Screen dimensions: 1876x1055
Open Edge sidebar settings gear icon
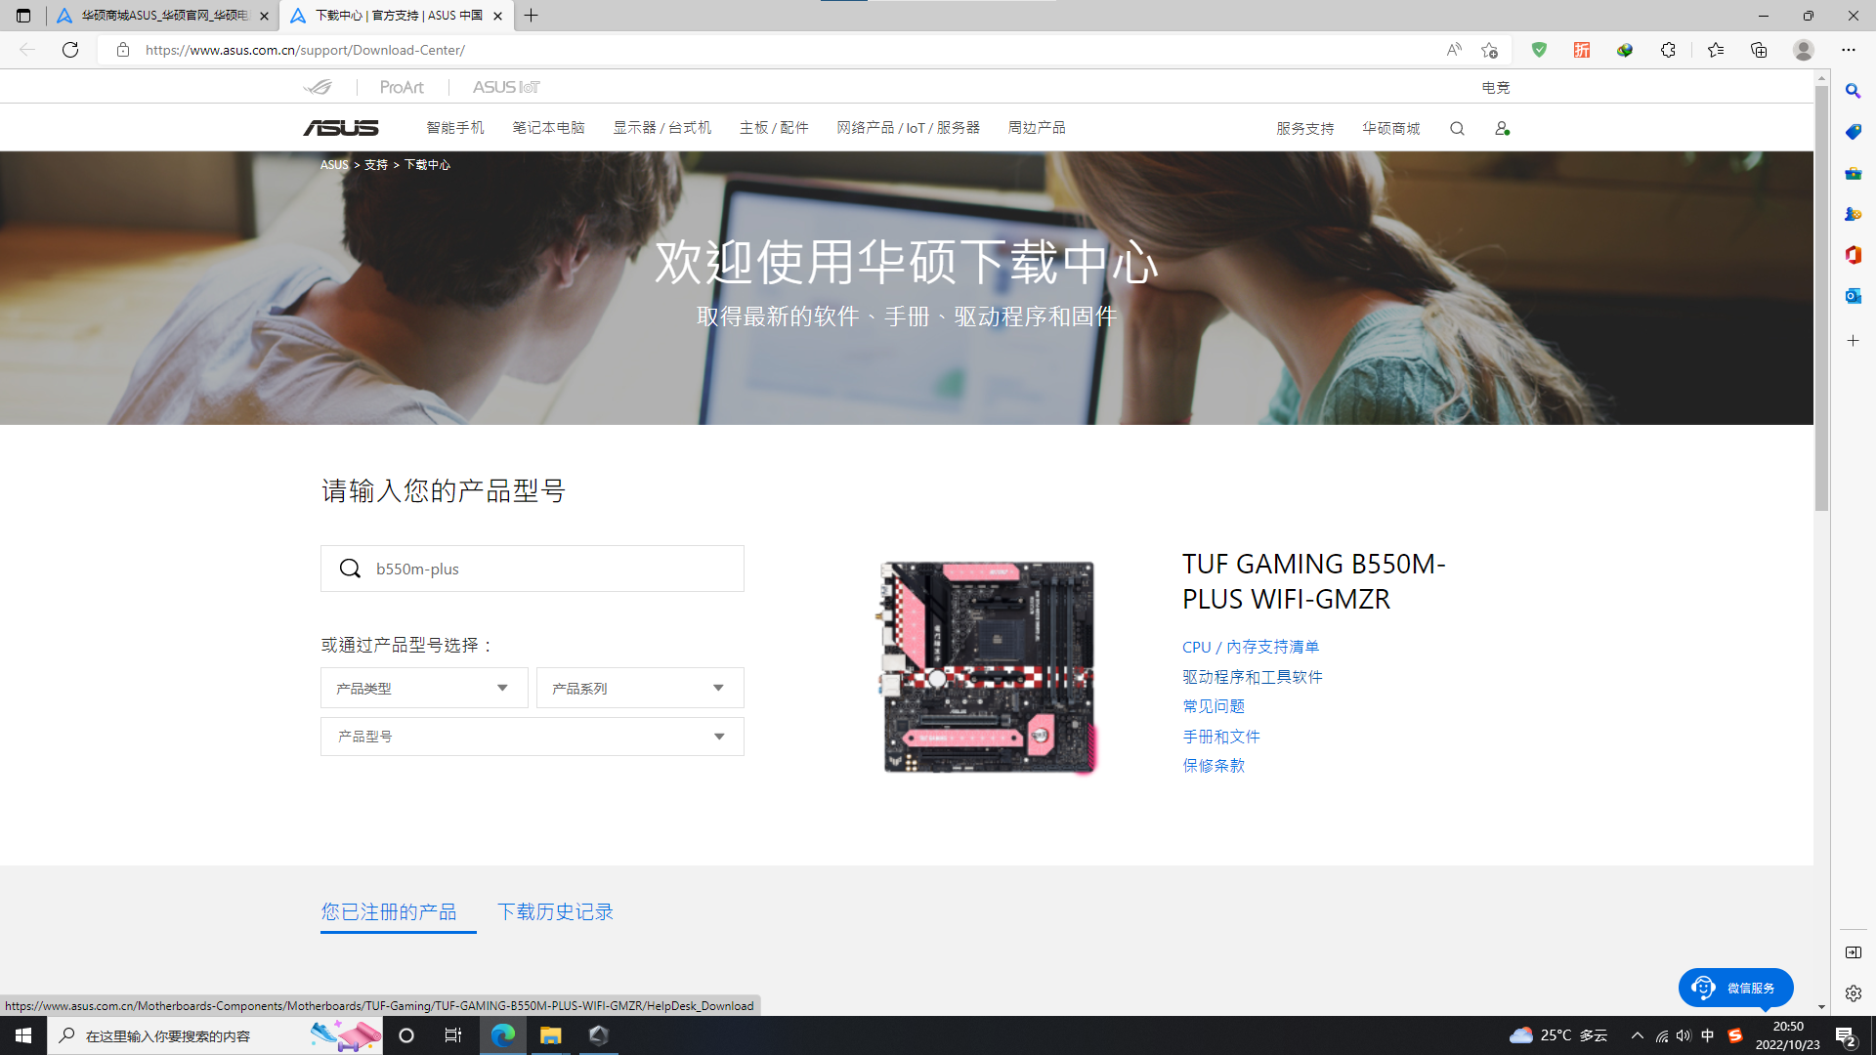click(1853, 993)
